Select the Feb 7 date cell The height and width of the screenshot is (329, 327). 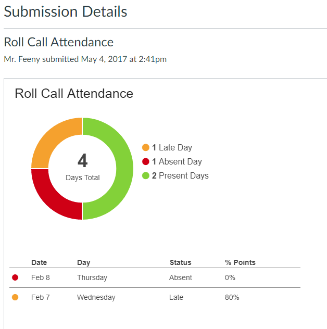pos(41,297)
